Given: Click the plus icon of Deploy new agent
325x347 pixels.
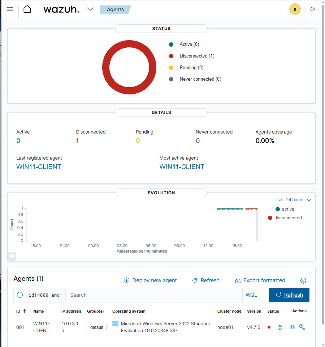Looking at the screenshot, I should click(126, 280).
